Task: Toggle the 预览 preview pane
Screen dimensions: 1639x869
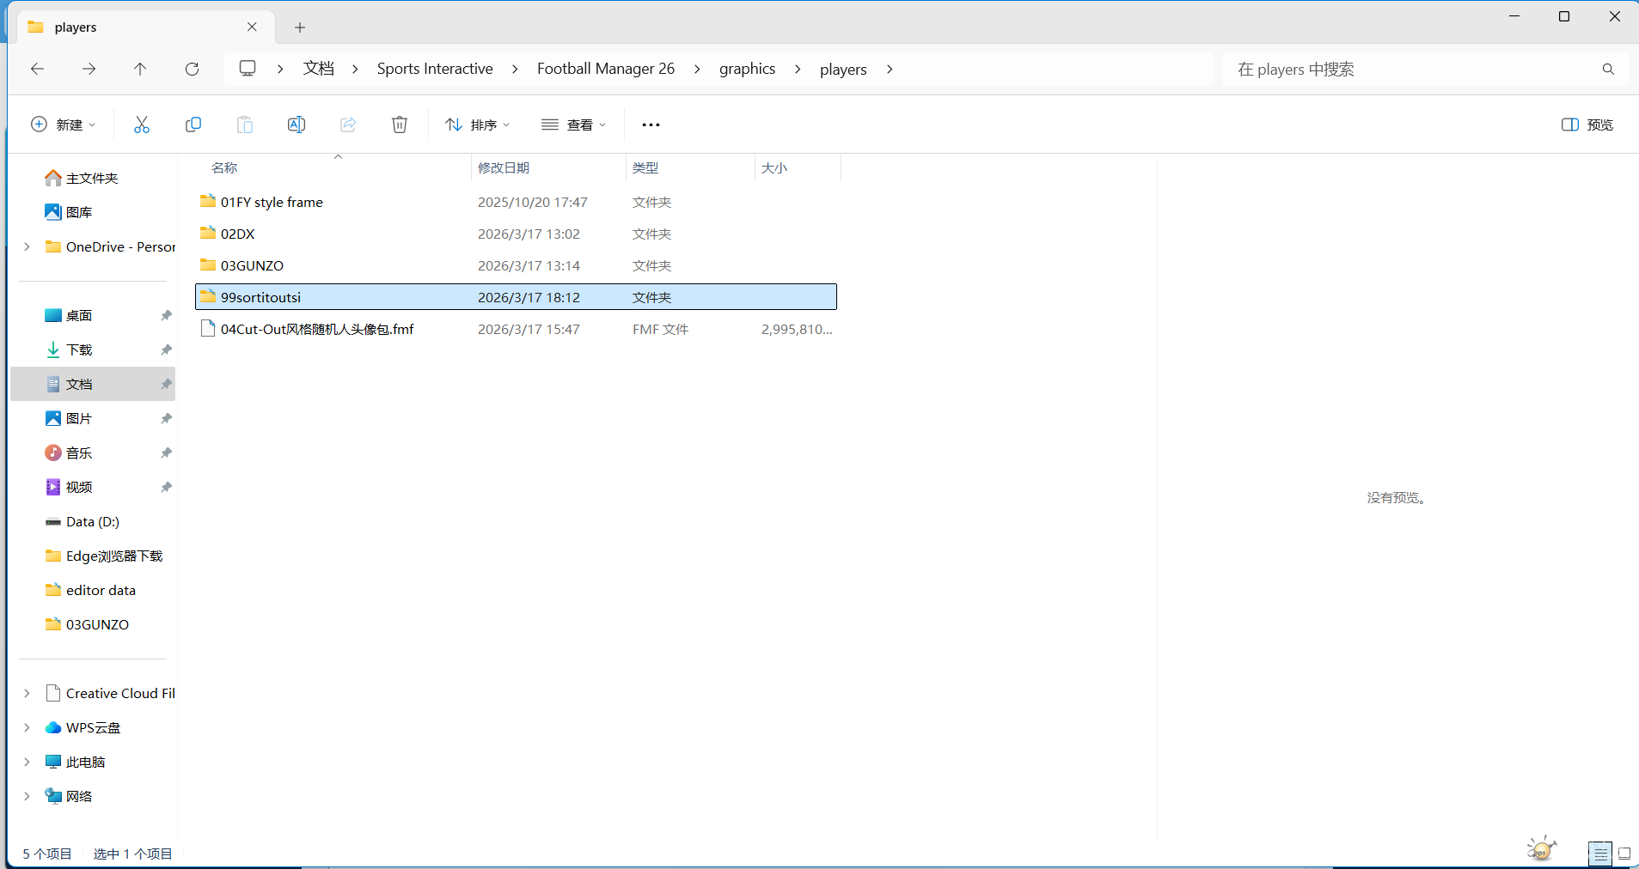Action: (x=1587, y=125)
